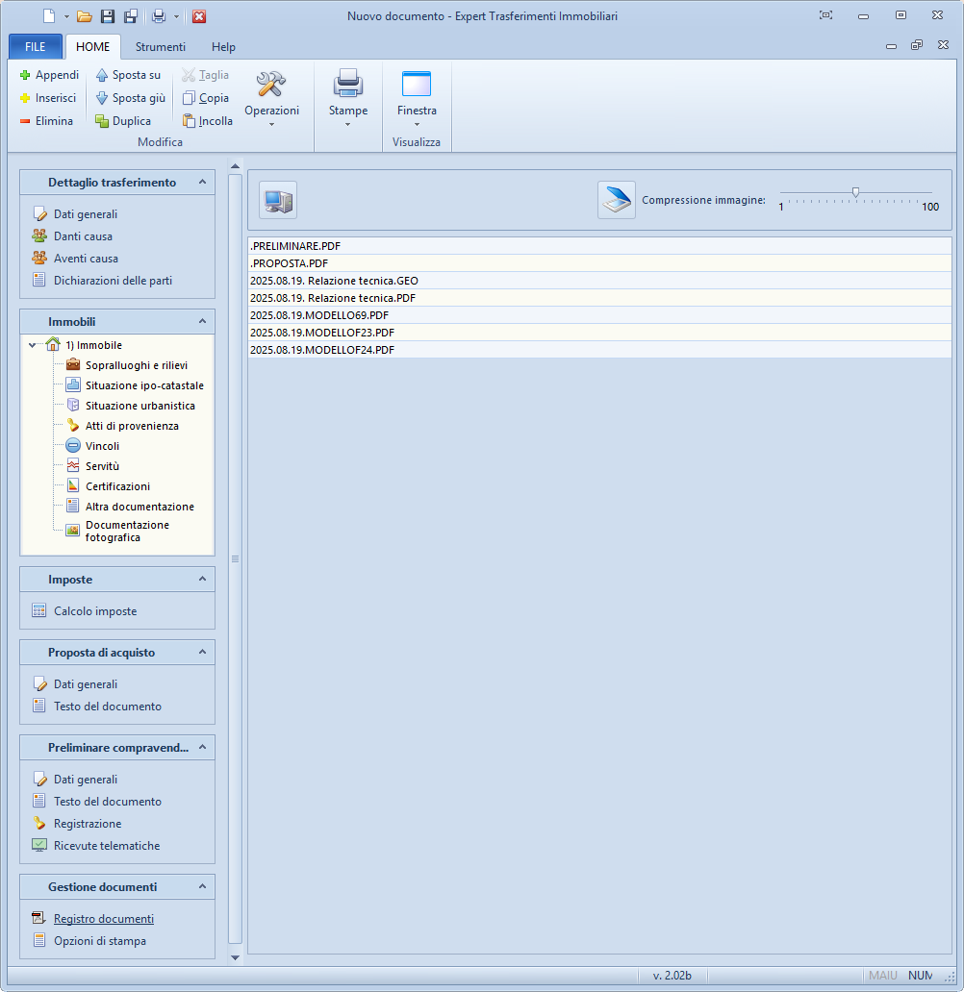Open the Quick Access Toolbar dropdown arrow
This screenshot has height=992, width=964.
click(177, 16)
